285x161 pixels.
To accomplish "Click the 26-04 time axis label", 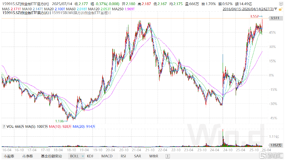I will coord(267,150).
